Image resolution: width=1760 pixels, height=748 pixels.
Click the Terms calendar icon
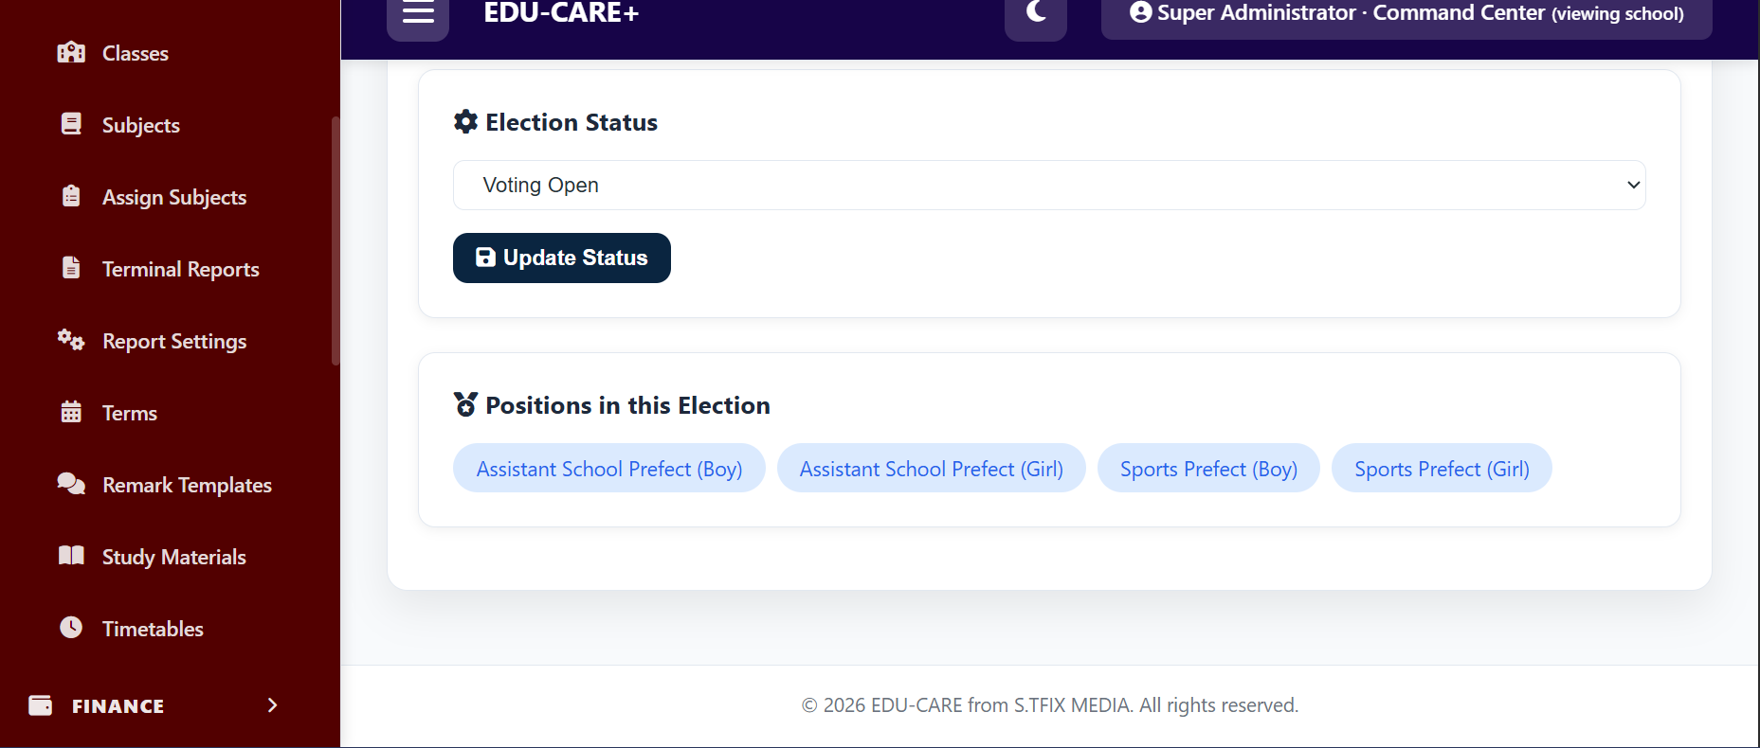(71, 412)
